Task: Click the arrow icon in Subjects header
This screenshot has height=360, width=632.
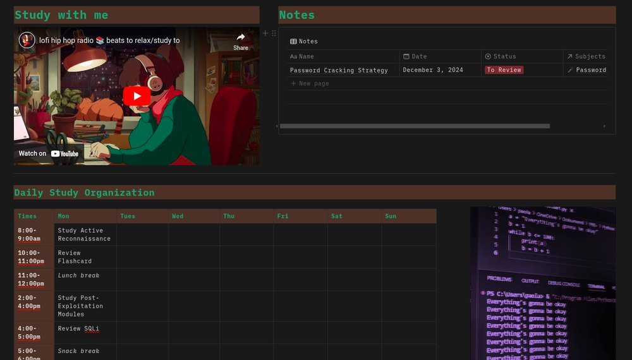Action: (569, 56)
